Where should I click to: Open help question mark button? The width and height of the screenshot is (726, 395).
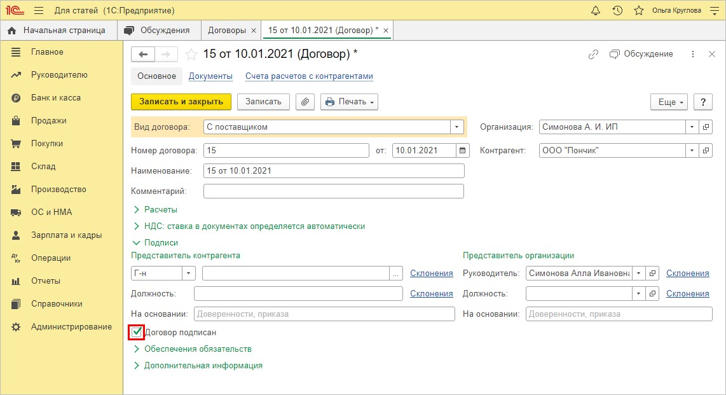pyautogui.click(x=703, y=102)
